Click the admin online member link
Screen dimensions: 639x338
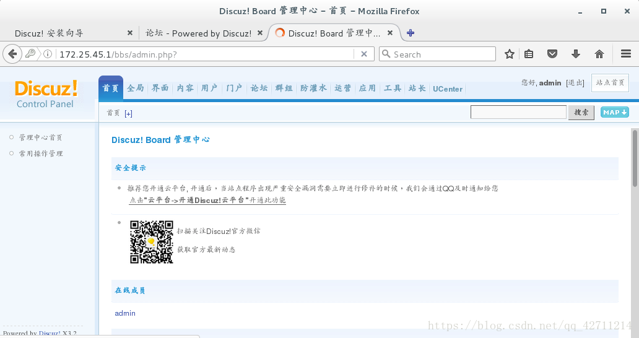click(125, 313)
